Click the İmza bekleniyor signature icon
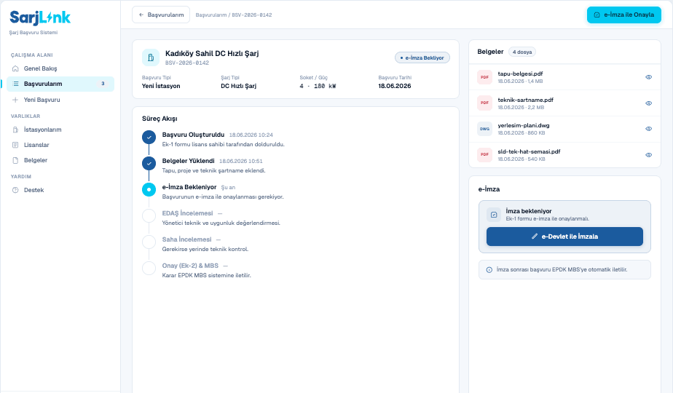The height and width of the screenshot is (393, 673). pyautogui.click(x=494, y=215)
